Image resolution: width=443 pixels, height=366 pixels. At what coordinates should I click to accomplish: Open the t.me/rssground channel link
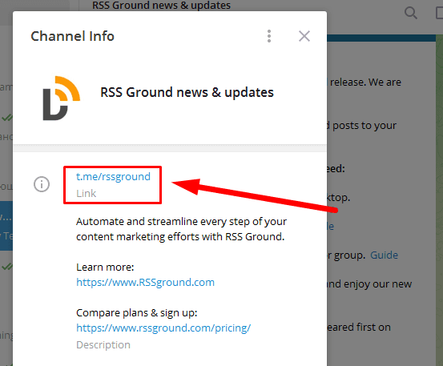(x=113, y=176)
